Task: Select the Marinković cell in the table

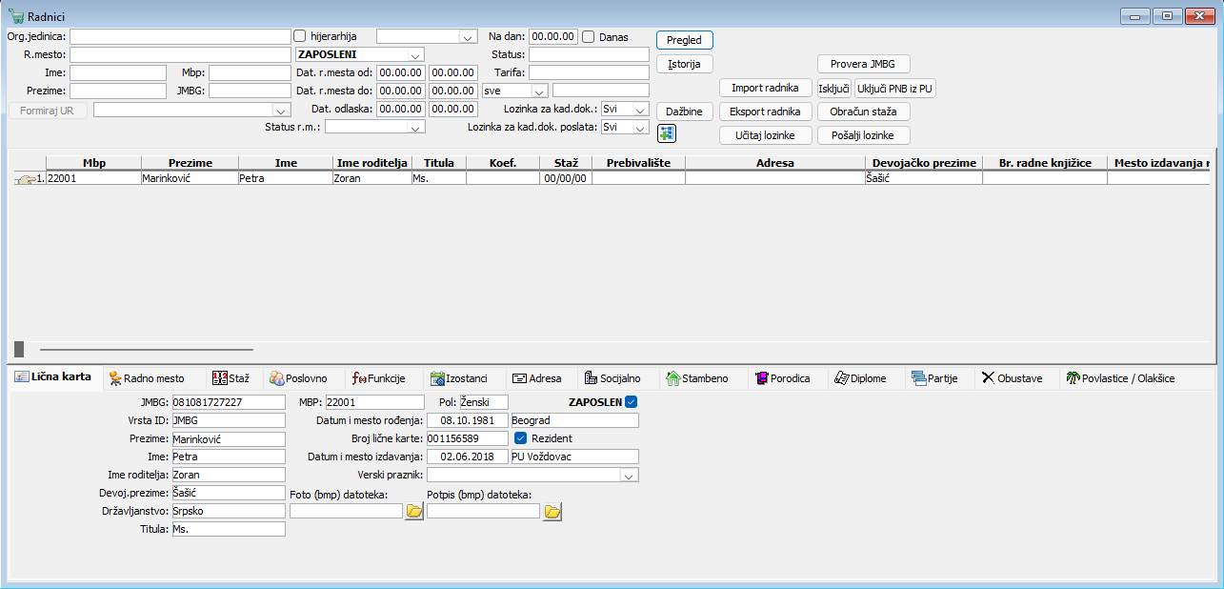Action: 190,178
